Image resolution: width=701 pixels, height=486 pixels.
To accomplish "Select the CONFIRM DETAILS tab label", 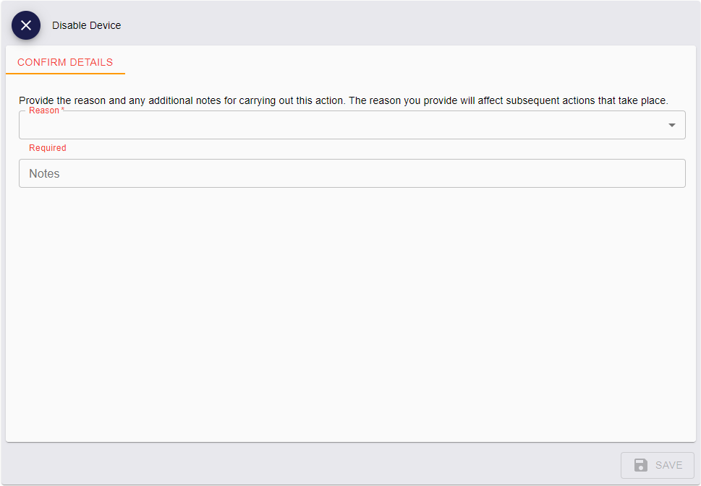I will (x=65, y=63).
